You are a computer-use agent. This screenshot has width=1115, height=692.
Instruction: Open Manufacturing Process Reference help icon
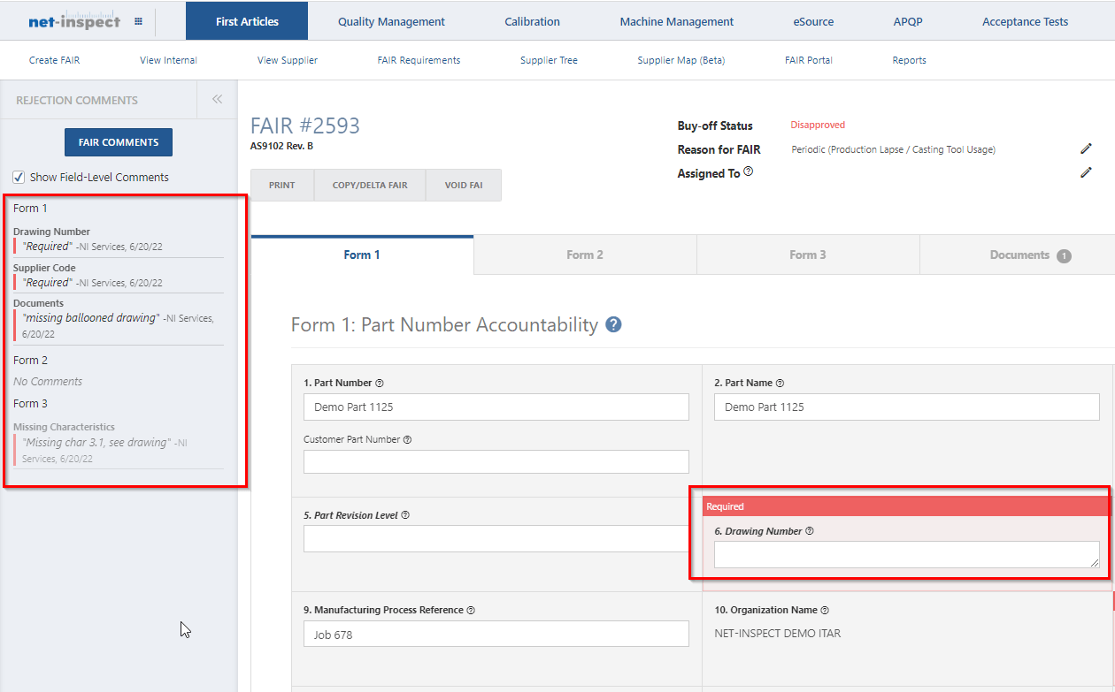[471, 610]
